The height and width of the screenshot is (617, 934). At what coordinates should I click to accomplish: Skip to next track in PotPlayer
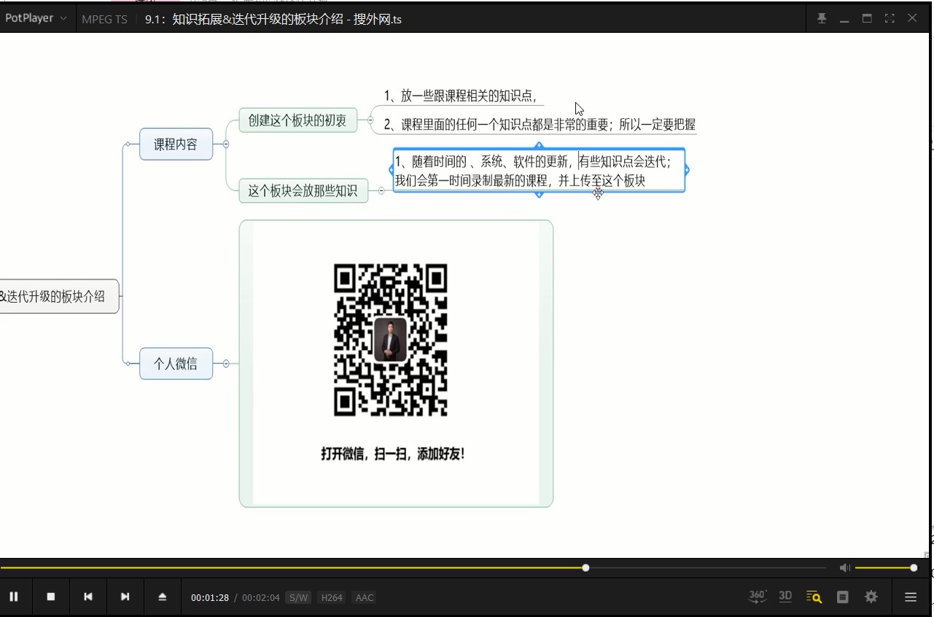[x=125, y=597]
